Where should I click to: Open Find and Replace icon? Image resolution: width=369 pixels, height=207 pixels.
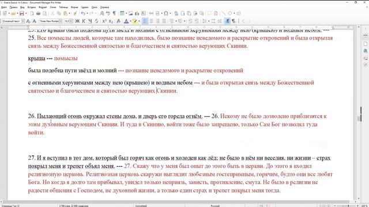pos(101,13)
